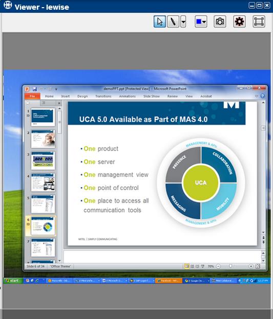Open the Transitions ribbon tab
273x319 pixels.
[x=103, y=96]
